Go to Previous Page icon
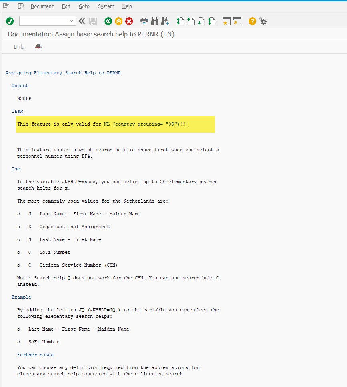This screenshot has height=387, width=347. pyautogui.click(x=191, y=21)
